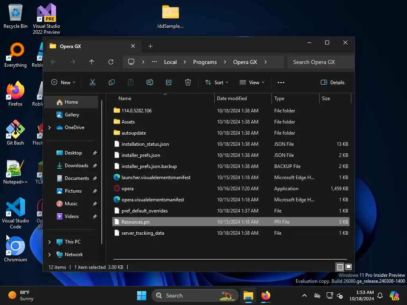Click Local in the address breadcrumb

pyautogui.click(x=170, y=62)
